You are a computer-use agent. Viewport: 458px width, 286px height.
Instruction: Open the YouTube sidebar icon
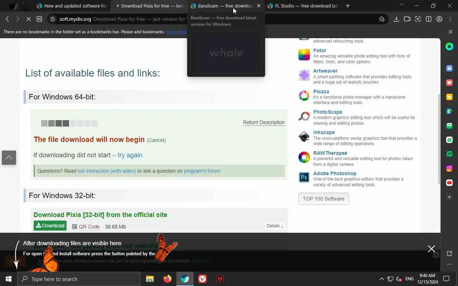click(x=449, y=183)
